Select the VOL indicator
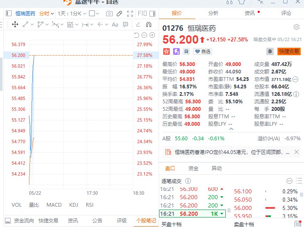 click(x=17, y=205)
